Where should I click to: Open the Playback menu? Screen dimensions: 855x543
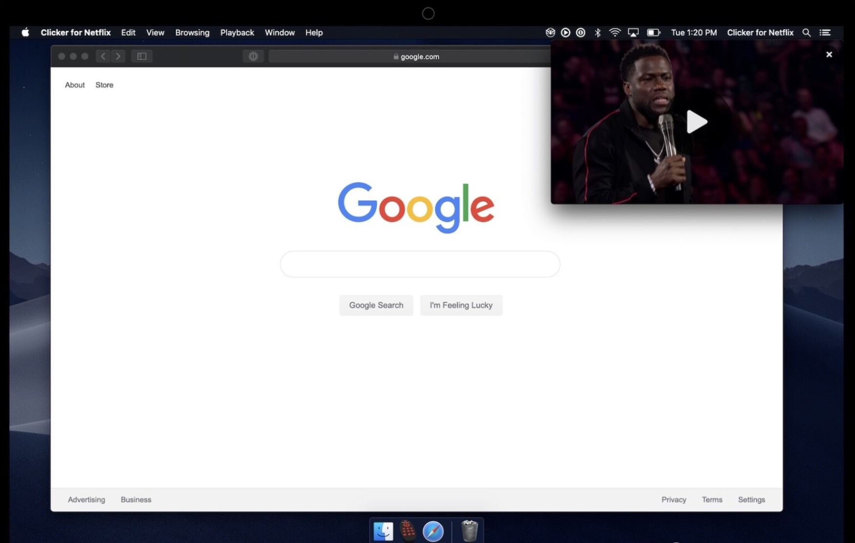237,32
